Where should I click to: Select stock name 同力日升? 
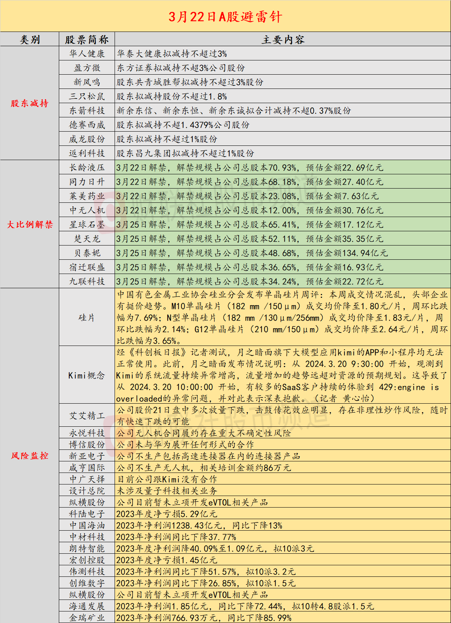(87, 182)
